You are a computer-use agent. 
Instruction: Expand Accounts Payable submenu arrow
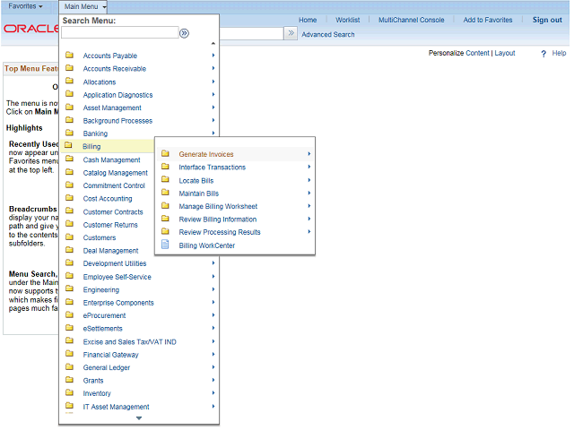pyautogui.click(x=213, y=56)
